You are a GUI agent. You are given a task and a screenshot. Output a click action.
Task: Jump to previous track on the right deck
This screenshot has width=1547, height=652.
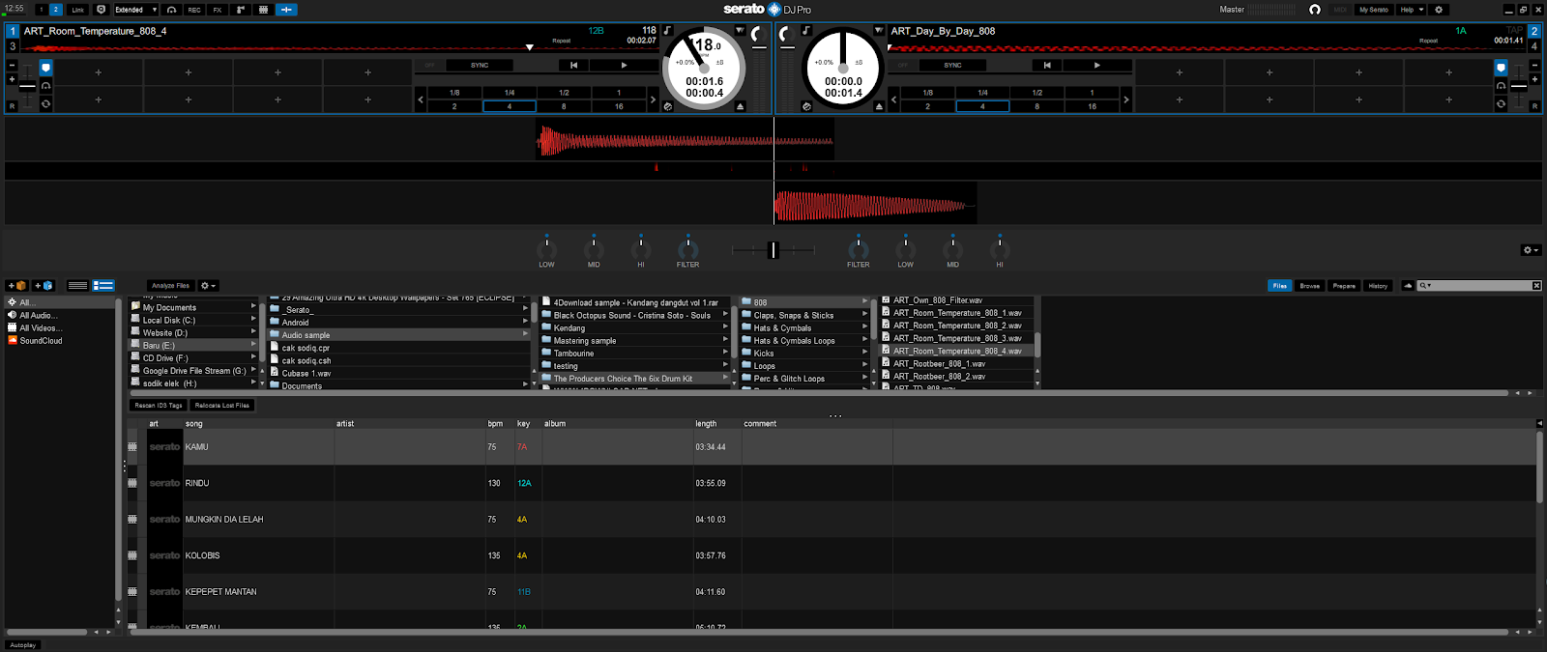tap(1046, 66)
